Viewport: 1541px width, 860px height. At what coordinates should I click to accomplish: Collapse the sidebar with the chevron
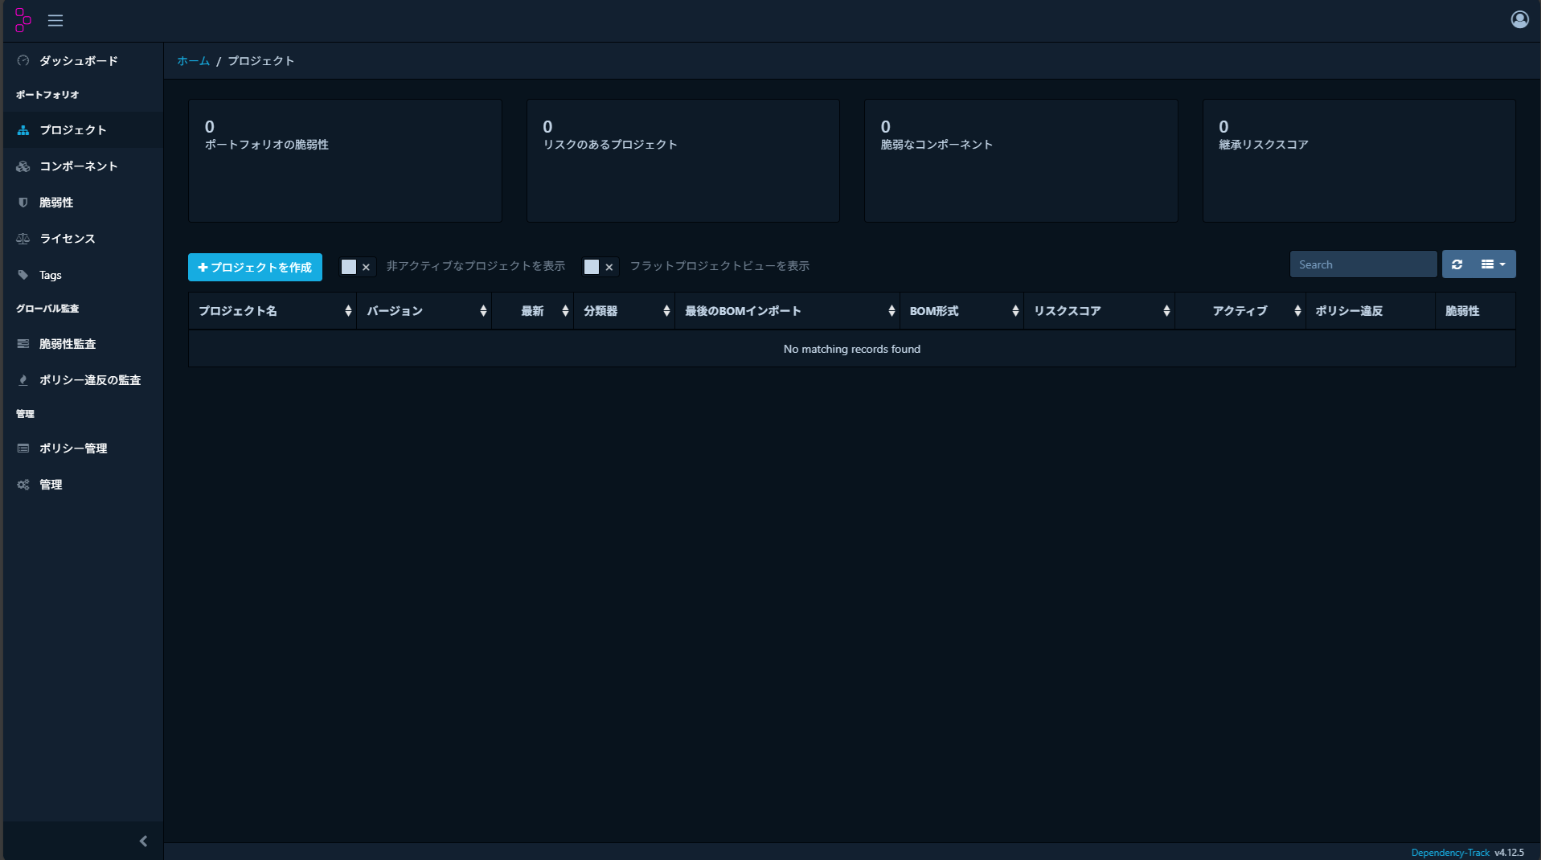pyautogui.click(x=143, y=842)
